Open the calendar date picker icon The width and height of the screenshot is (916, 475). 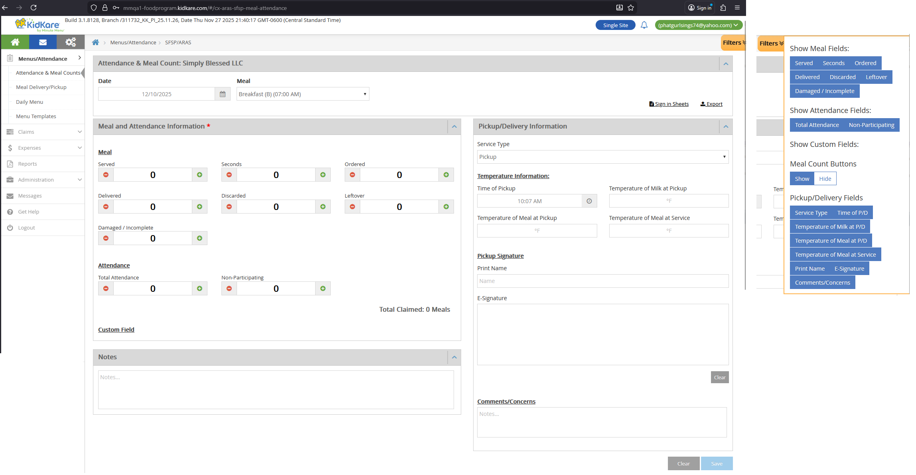(x=223, y=94)
